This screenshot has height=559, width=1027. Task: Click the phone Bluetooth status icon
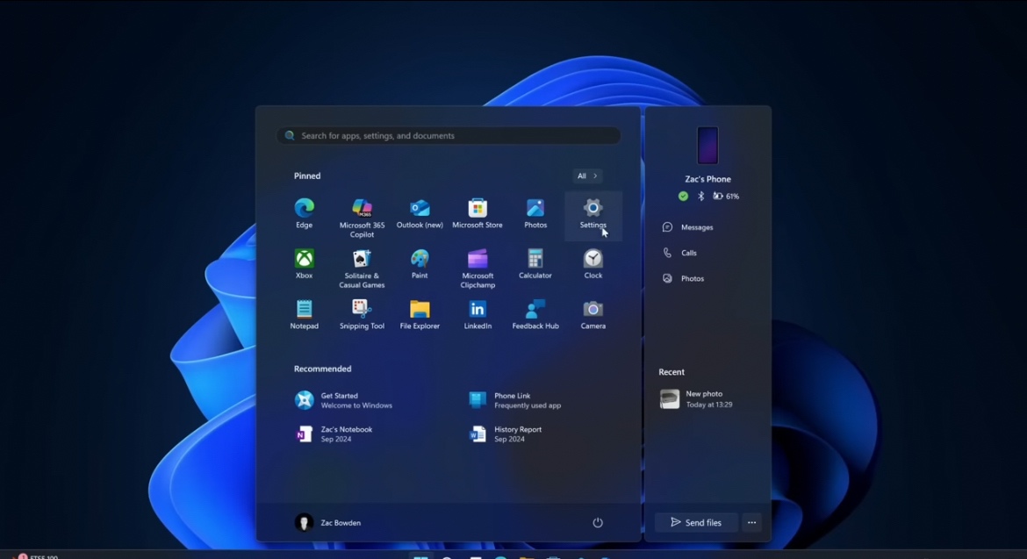tap(700, 197)
